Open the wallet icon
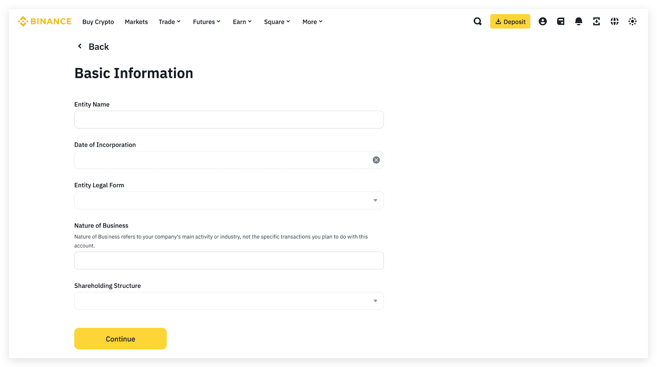657x367 pixels. click(x=561, y=21)
